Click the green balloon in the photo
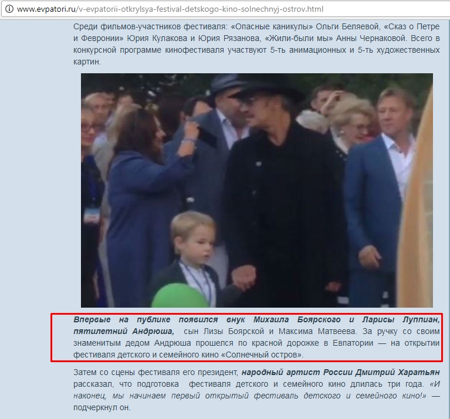Image resolution: width=450 pixels, height=419 pixels. 180,296
